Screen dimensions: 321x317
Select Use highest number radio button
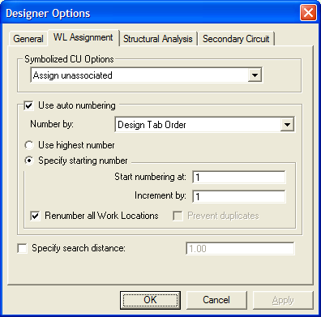pyautogui.click(x=28, y=145)
